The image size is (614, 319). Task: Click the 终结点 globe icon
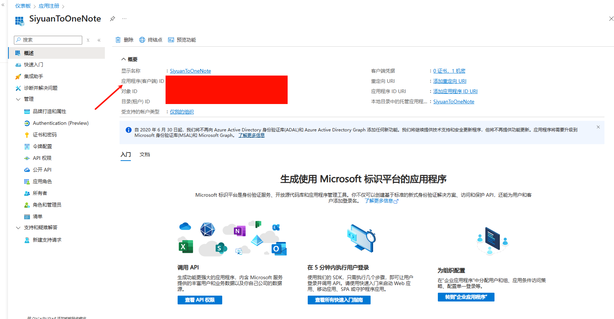142,40
